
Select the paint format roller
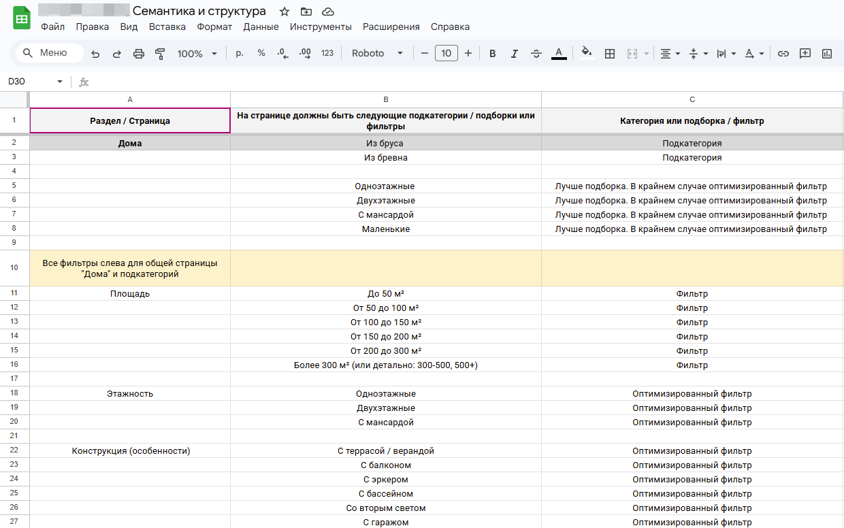161,54
